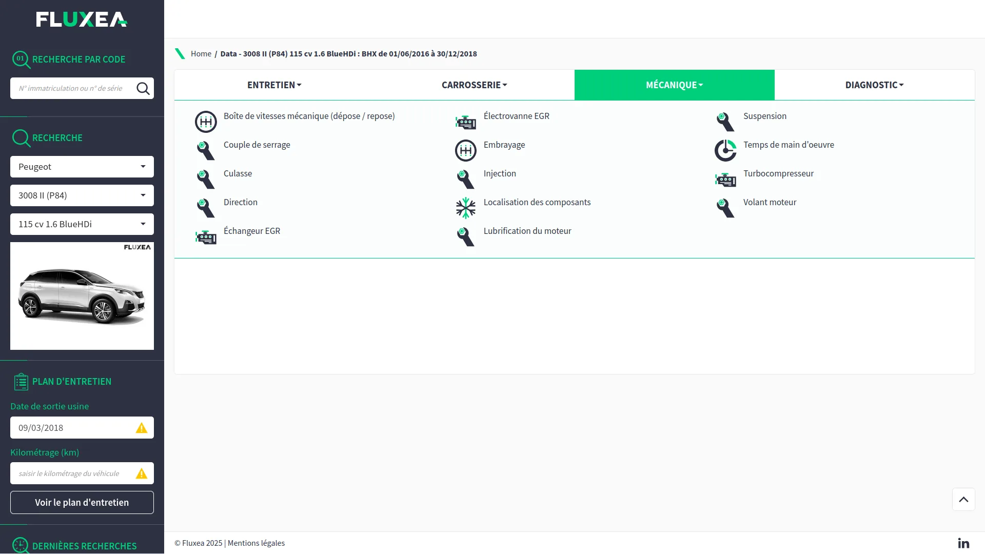985x554 pixels.
Task: Open the Suspension link
Action: [x=765, y=116]
